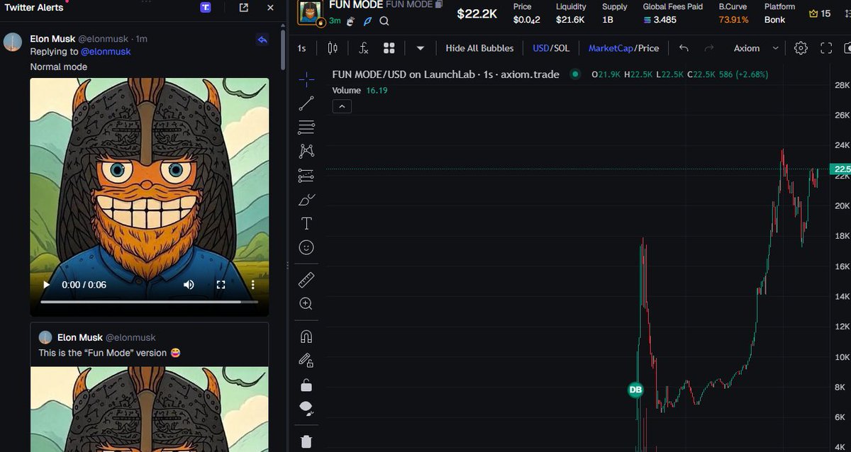Click the Platform Bonk label
Viewport: 851px width, 452px height.
[774, 20]
